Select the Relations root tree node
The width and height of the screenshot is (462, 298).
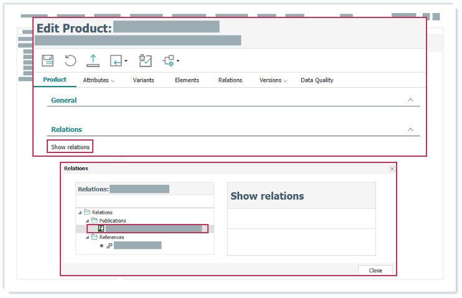[x=102, y=212]
